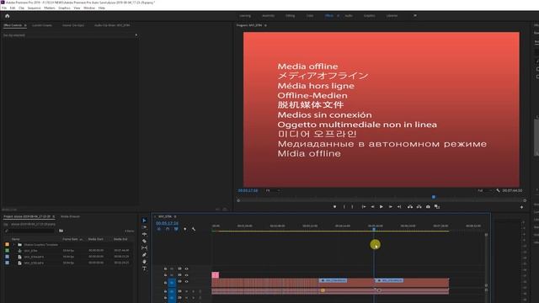Select the Track Select Forward tool
539x303 pixels.
[x=144, y=227]
